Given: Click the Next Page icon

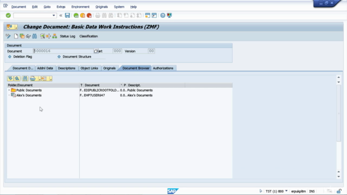Looking at the screenshot, I should click(132, 15).
